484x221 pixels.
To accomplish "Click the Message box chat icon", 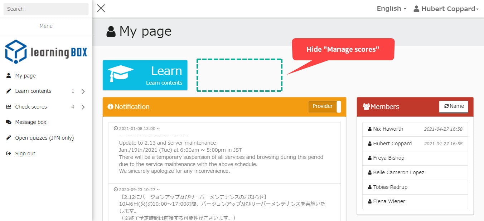I will [9, 122].
